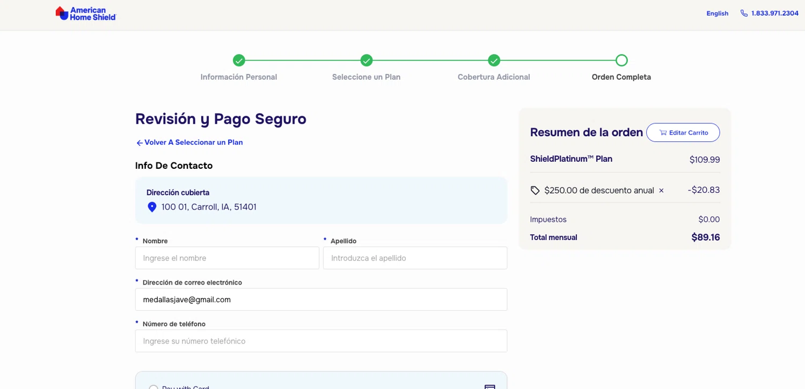Focus the Número de teléfono input field

pyautogui.click(x=321, y=341)
